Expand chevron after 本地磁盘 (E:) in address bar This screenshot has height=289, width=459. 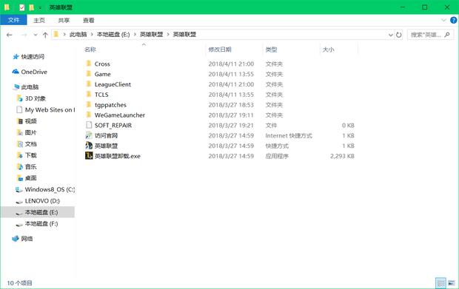click(135, 35)
